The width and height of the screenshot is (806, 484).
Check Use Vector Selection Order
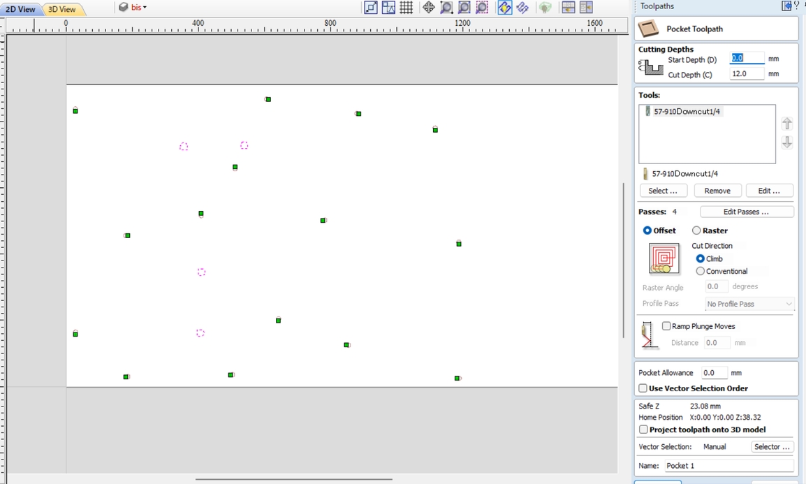642,388
